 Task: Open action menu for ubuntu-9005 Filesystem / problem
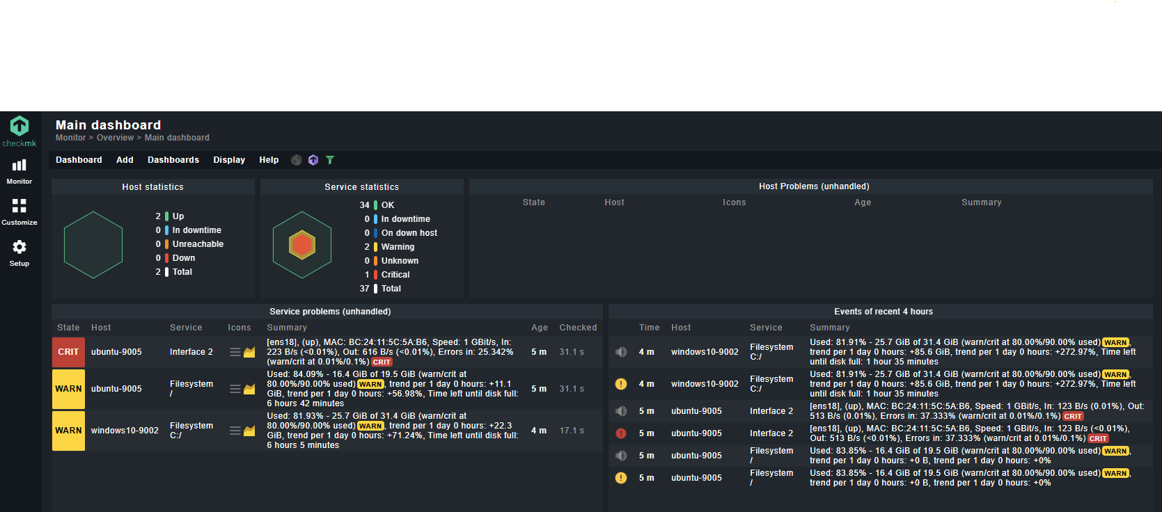[x=235, y=389]
